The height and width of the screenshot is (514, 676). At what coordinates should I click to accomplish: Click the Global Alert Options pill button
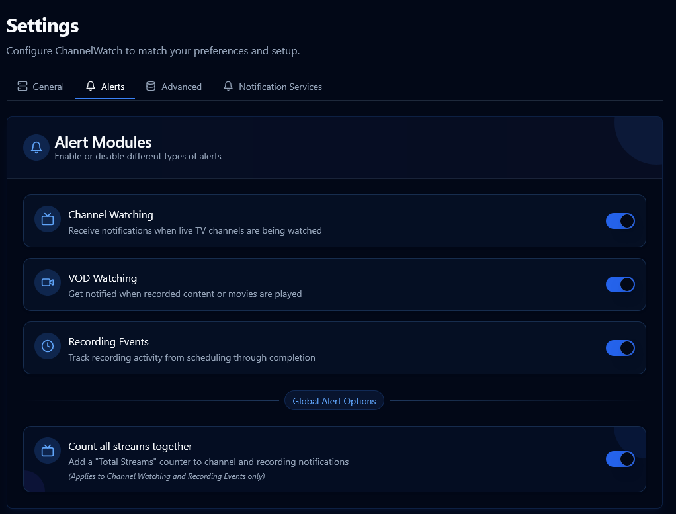(x=334, y=401)
